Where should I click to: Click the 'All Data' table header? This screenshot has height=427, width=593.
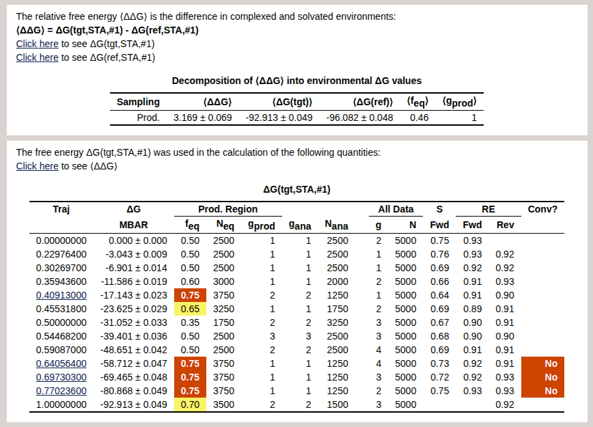point(396,209)
